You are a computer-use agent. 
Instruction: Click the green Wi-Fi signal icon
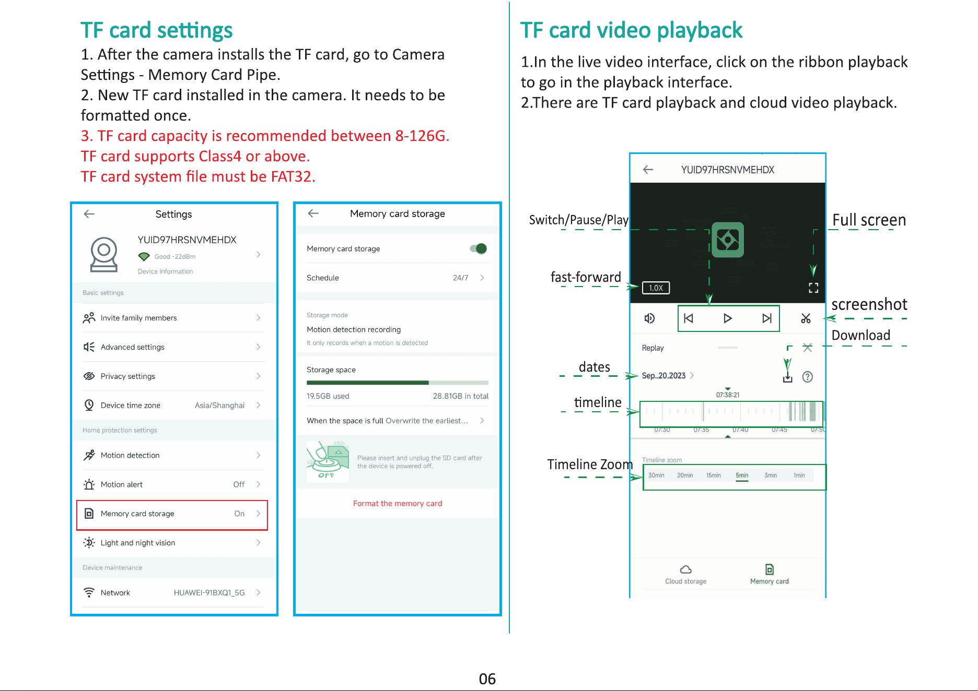coord(144,257)
